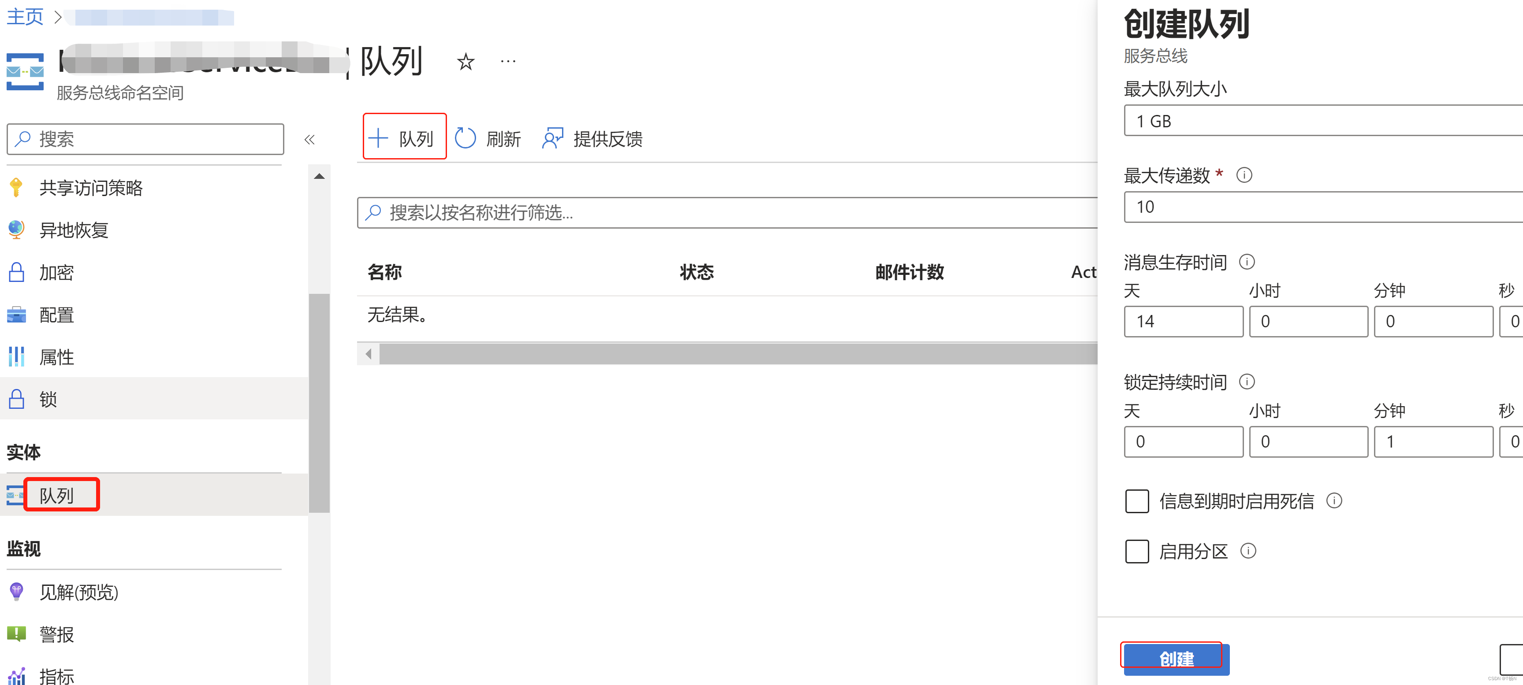Open 共享访问策略 from the sidebar

[90, 187]
